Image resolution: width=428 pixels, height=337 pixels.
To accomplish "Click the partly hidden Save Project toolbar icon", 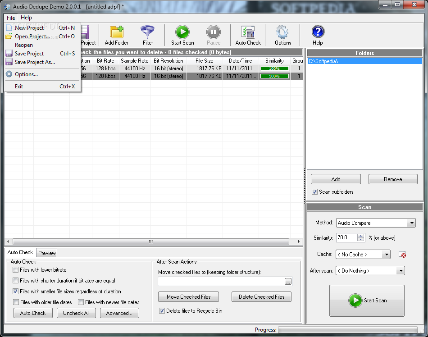I will pos(88,35).
